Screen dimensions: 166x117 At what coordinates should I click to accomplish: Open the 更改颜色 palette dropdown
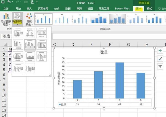pos(29,19)
